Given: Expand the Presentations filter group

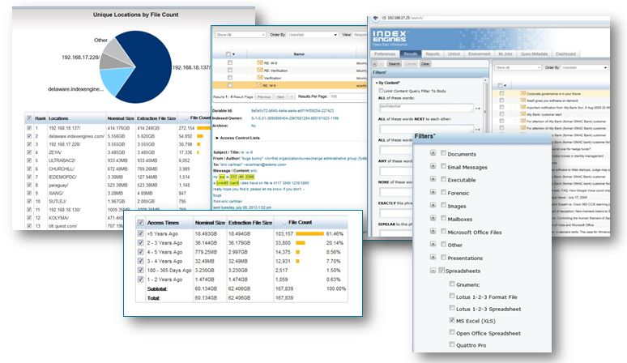Looking at the screenshot, I should (433, 257).
